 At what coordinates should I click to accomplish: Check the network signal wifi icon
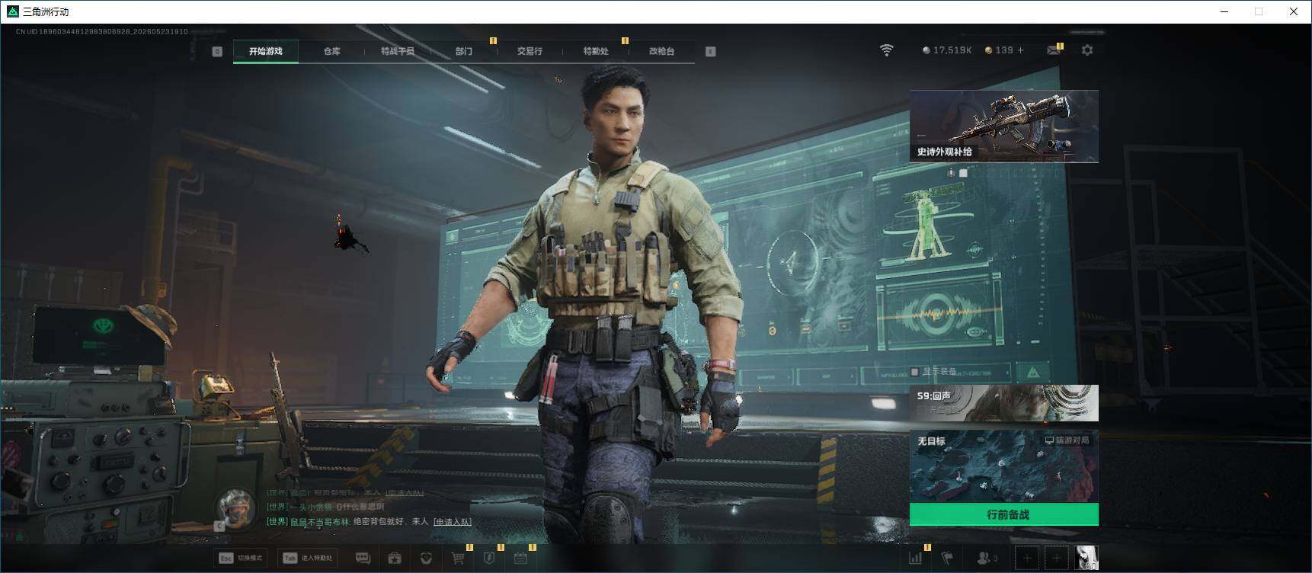886,50
